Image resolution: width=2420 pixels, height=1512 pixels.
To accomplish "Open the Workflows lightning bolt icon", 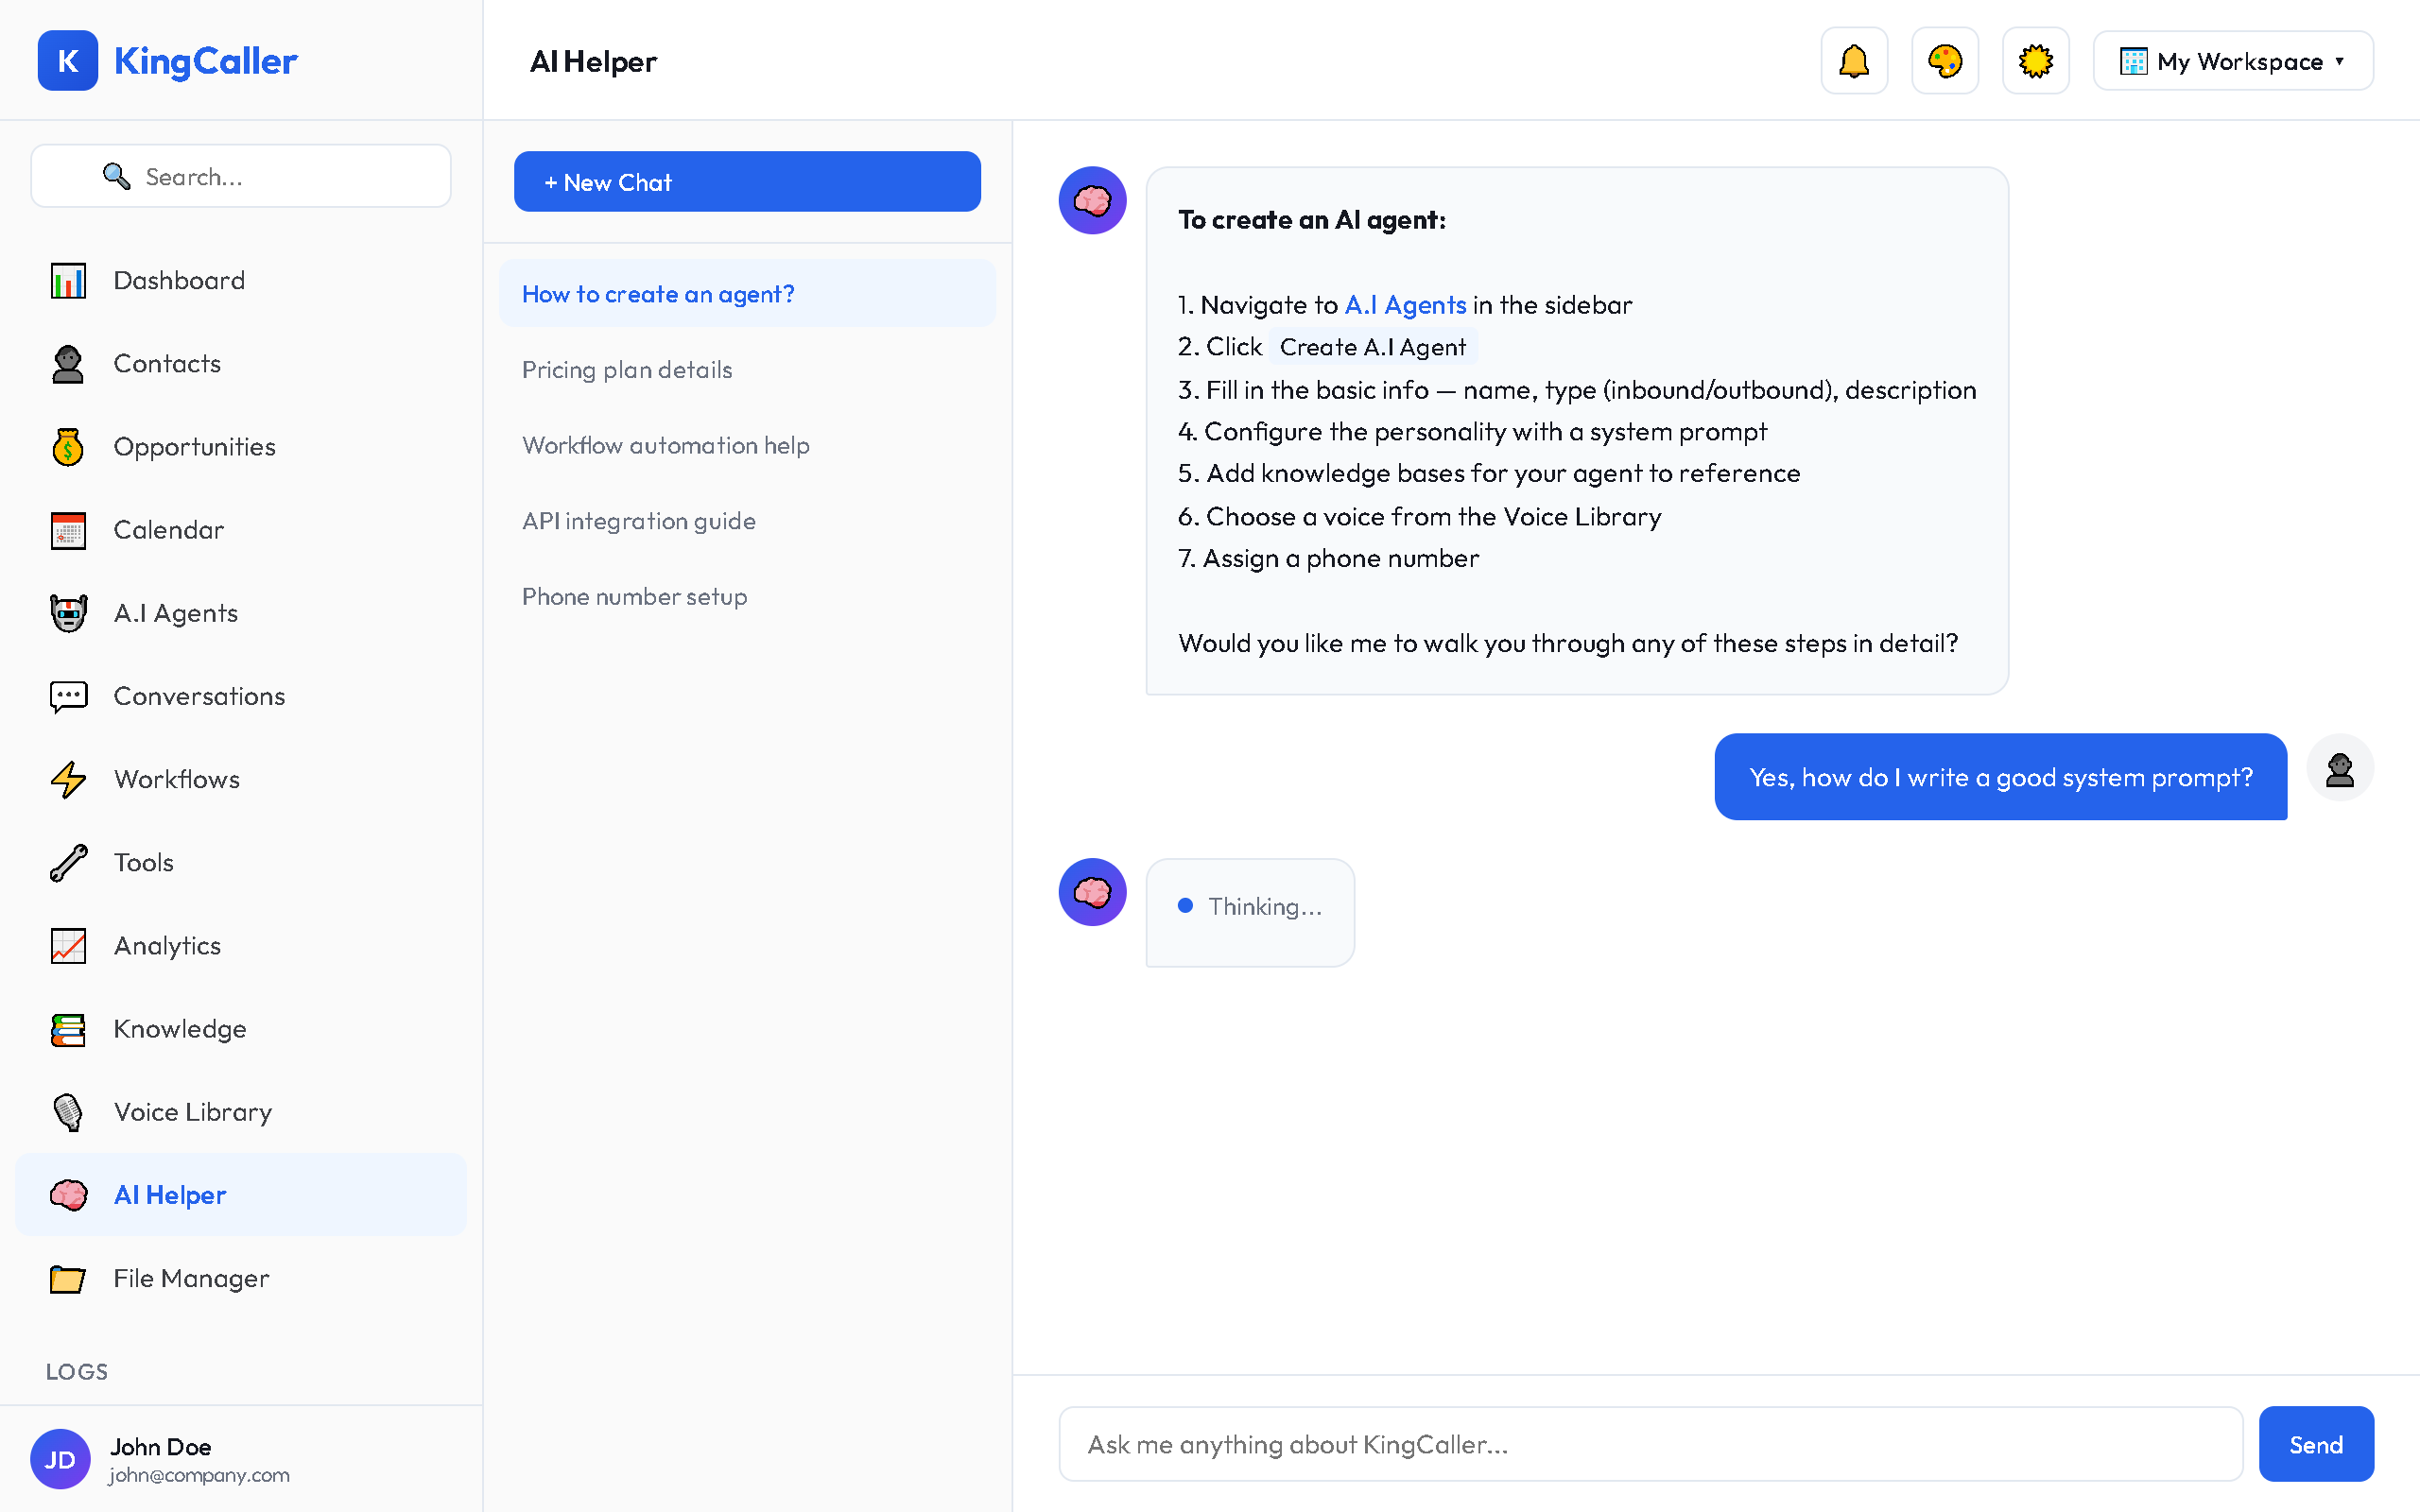I will point(67,779).
